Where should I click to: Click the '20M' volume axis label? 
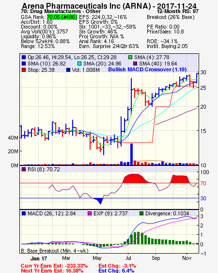pos(13,151)
